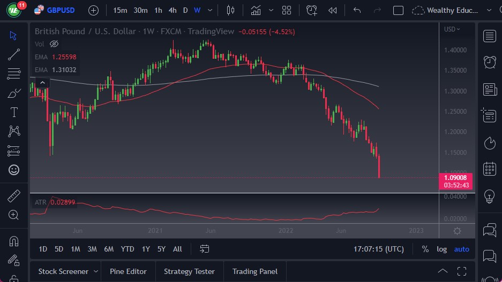The width and height of the screenshot is (502, 282).
Task: Expand the timeframe interval dropdown arrow
Action: click(209, 10)
